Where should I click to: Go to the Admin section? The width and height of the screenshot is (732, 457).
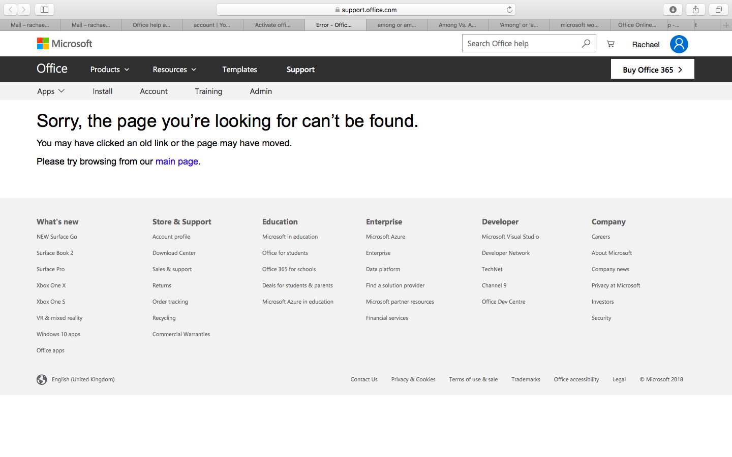coord(261,91)
